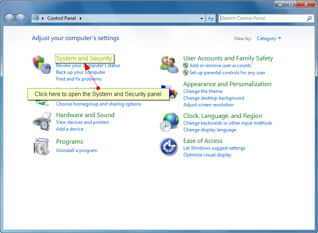Click the Clock, Language, and Region globe icon
Image resolution: width=318 pixels, height=233 pixels.
[169, 122]
